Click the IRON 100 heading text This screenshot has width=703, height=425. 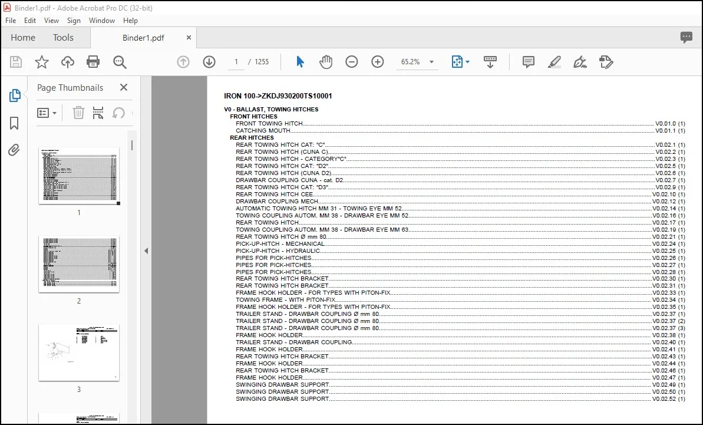point(278,96)
